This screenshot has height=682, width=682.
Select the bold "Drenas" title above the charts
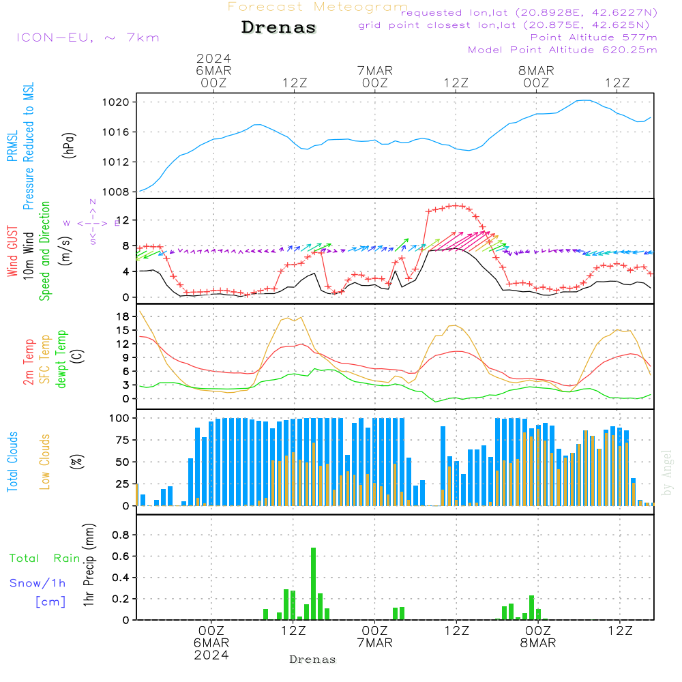click(x=278, y=27)
